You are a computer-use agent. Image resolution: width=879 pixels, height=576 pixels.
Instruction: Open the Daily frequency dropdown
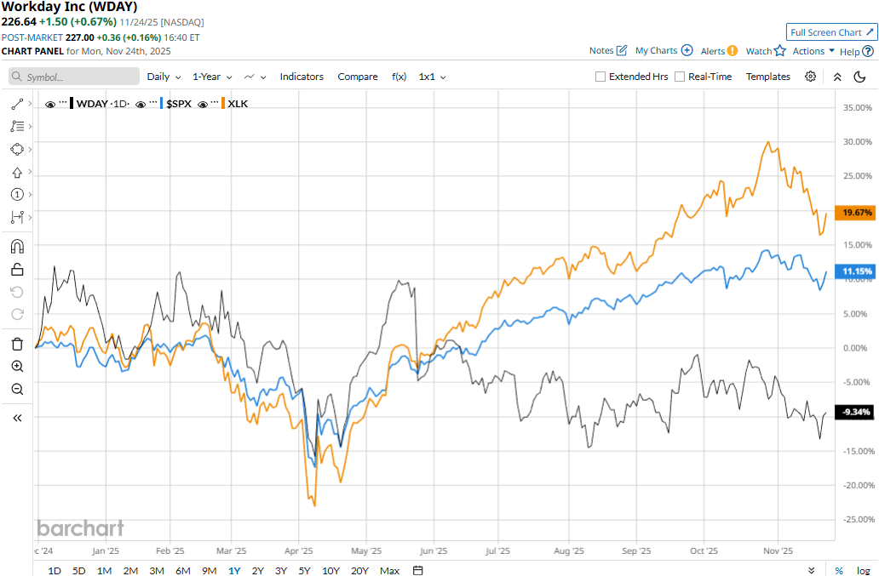164,77
